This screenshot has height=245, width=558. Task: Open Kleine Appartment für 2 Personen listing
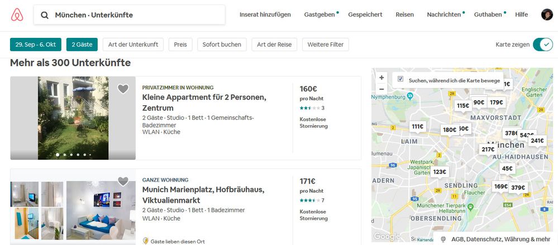point(204,102)
